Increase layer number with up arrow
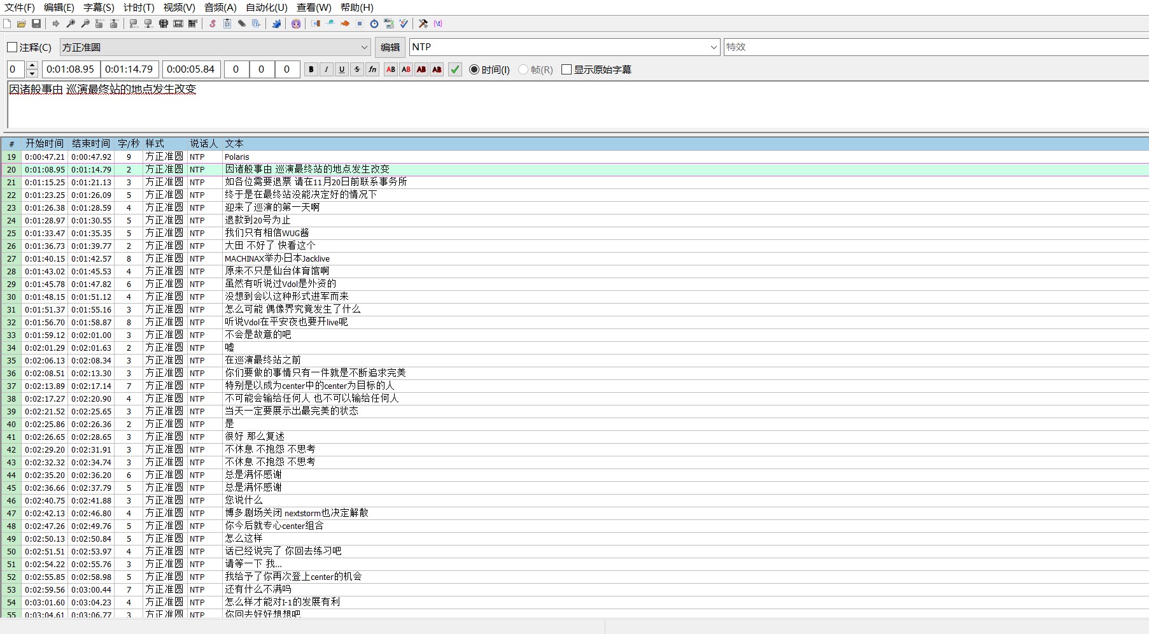This screenshot has width=1149, height=634. (32, 65)
